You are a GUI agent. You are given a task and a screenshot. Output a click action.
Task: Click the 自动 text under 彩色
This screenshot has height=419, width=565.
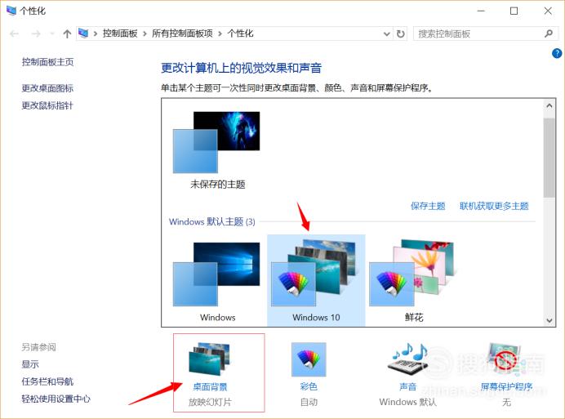point(309,402)
